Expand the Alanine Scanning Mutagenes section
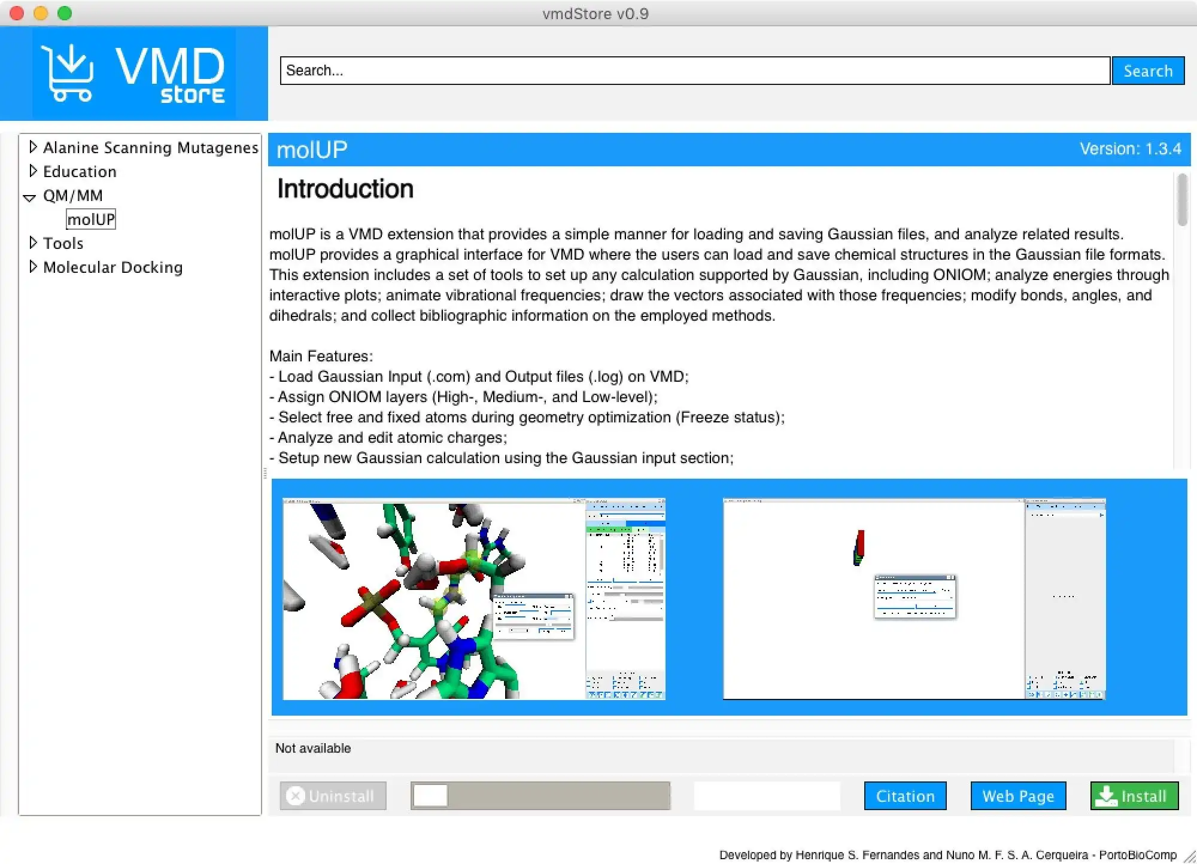The height and width of the screenshot is (864, 1197). pyautogui.click(x=34, y=147)
